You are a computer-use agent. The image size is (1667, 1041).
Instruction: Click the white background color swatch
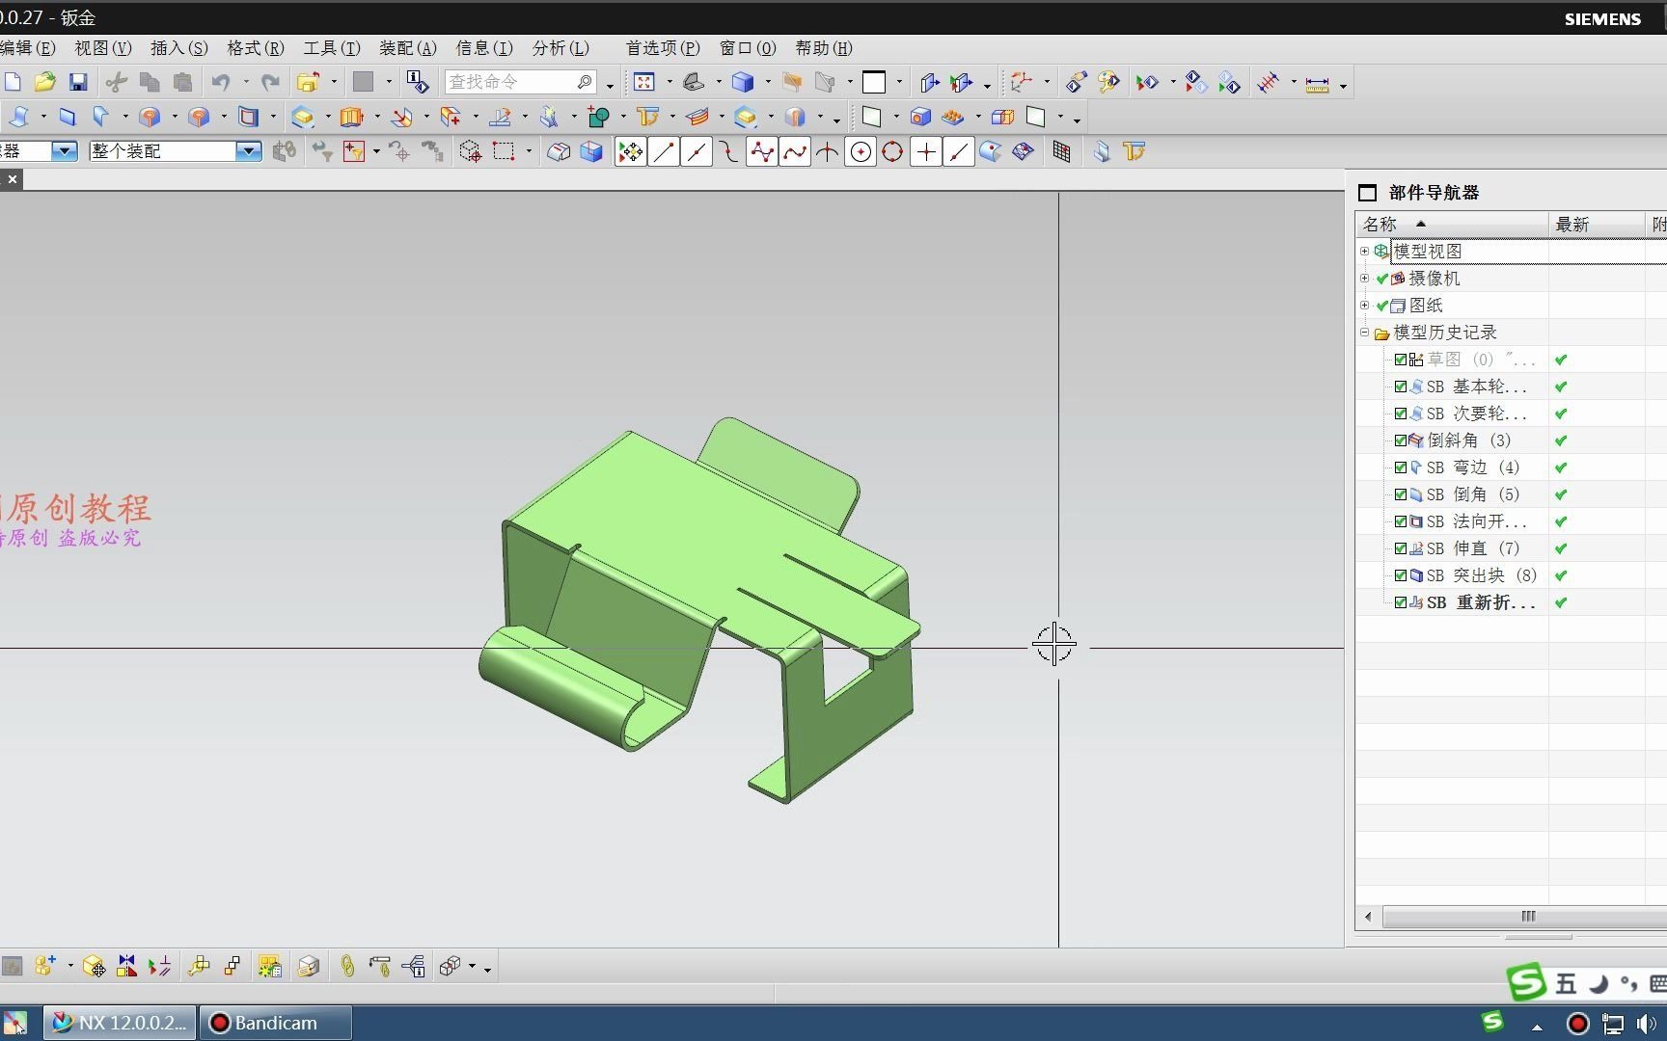coord(874,82)
